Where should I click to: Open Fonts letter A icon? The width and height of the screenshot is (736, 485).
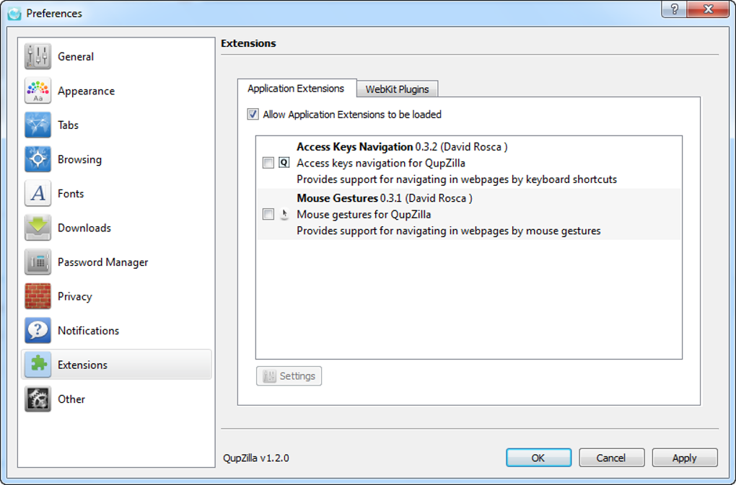38,194
